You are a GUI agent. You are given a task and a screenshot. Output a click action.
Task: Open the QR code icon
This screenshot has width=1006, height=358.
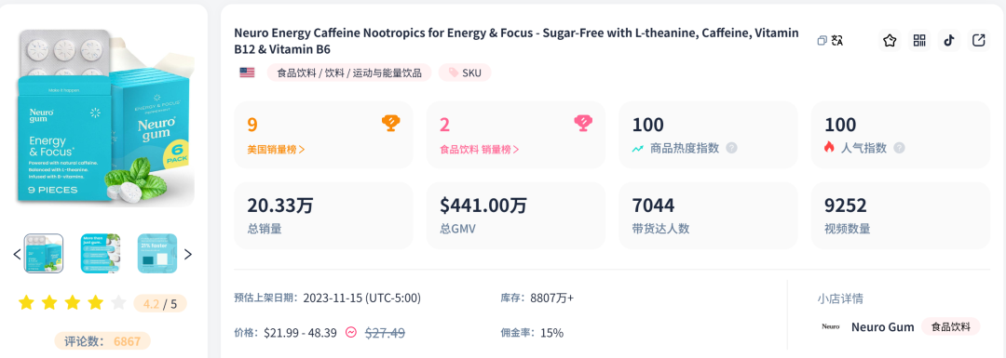(x=919, y=40)
